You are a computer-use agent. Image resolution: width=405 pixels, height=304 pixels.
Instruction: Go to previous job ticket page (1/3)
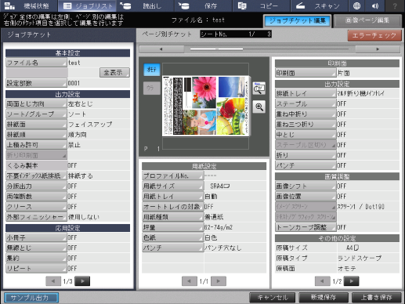53,281
